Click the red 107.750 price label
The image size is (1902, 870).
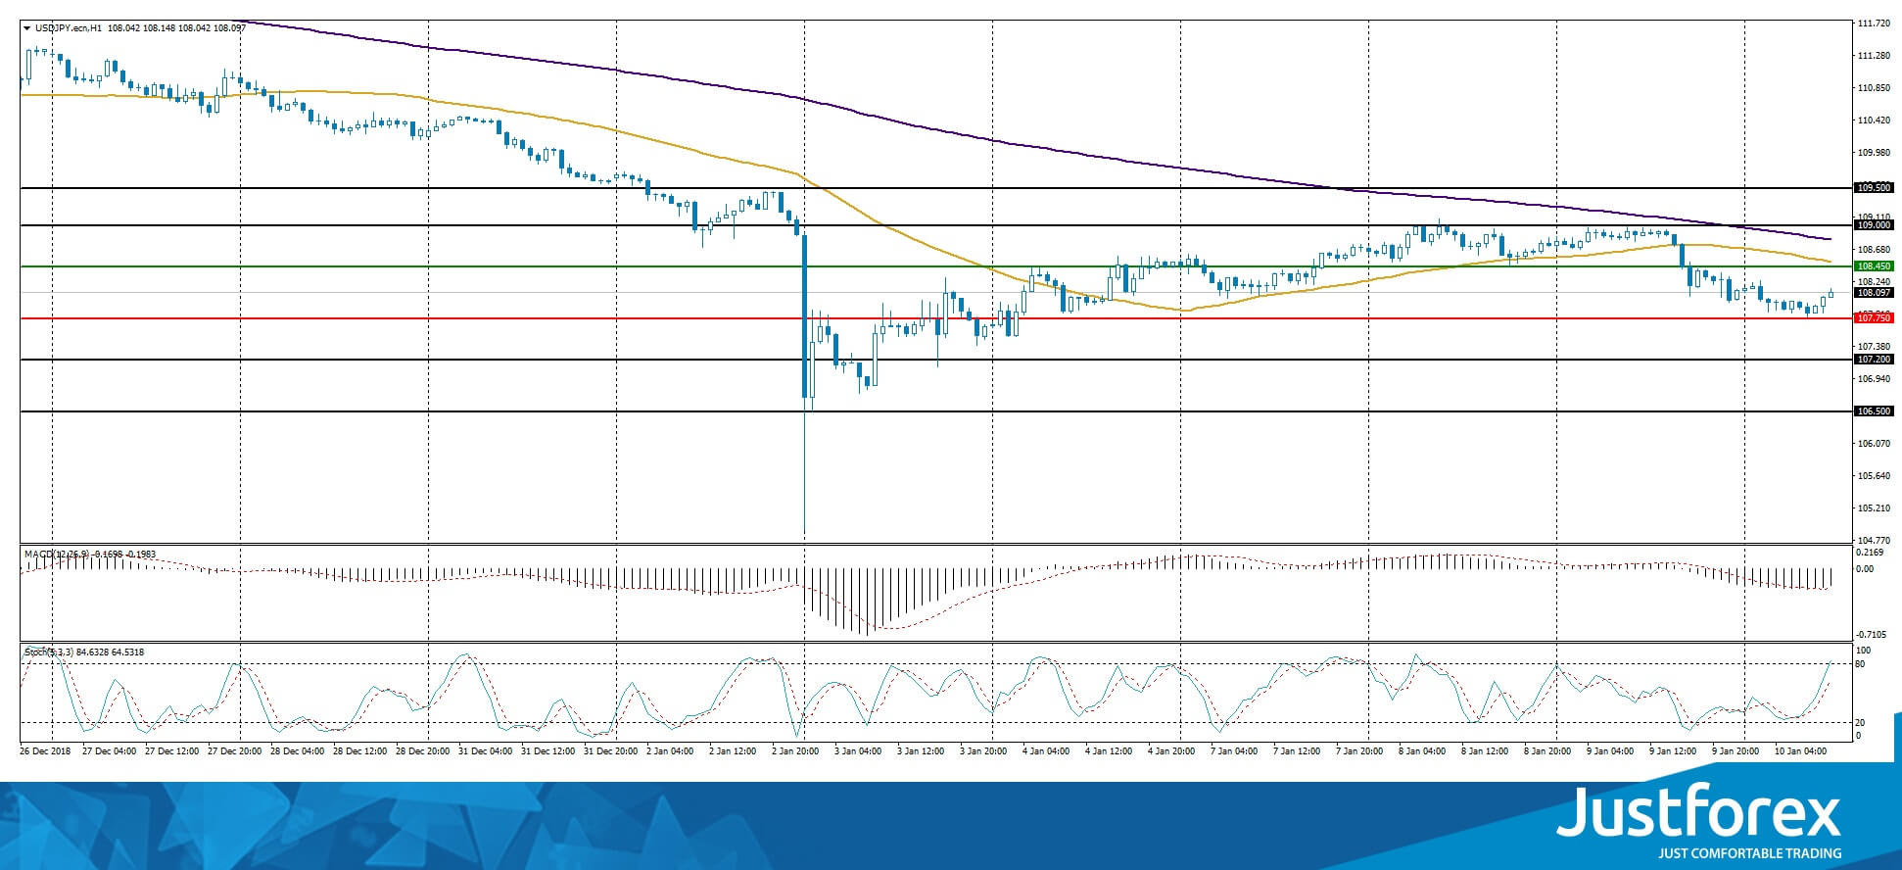[x=1874, y=318]
